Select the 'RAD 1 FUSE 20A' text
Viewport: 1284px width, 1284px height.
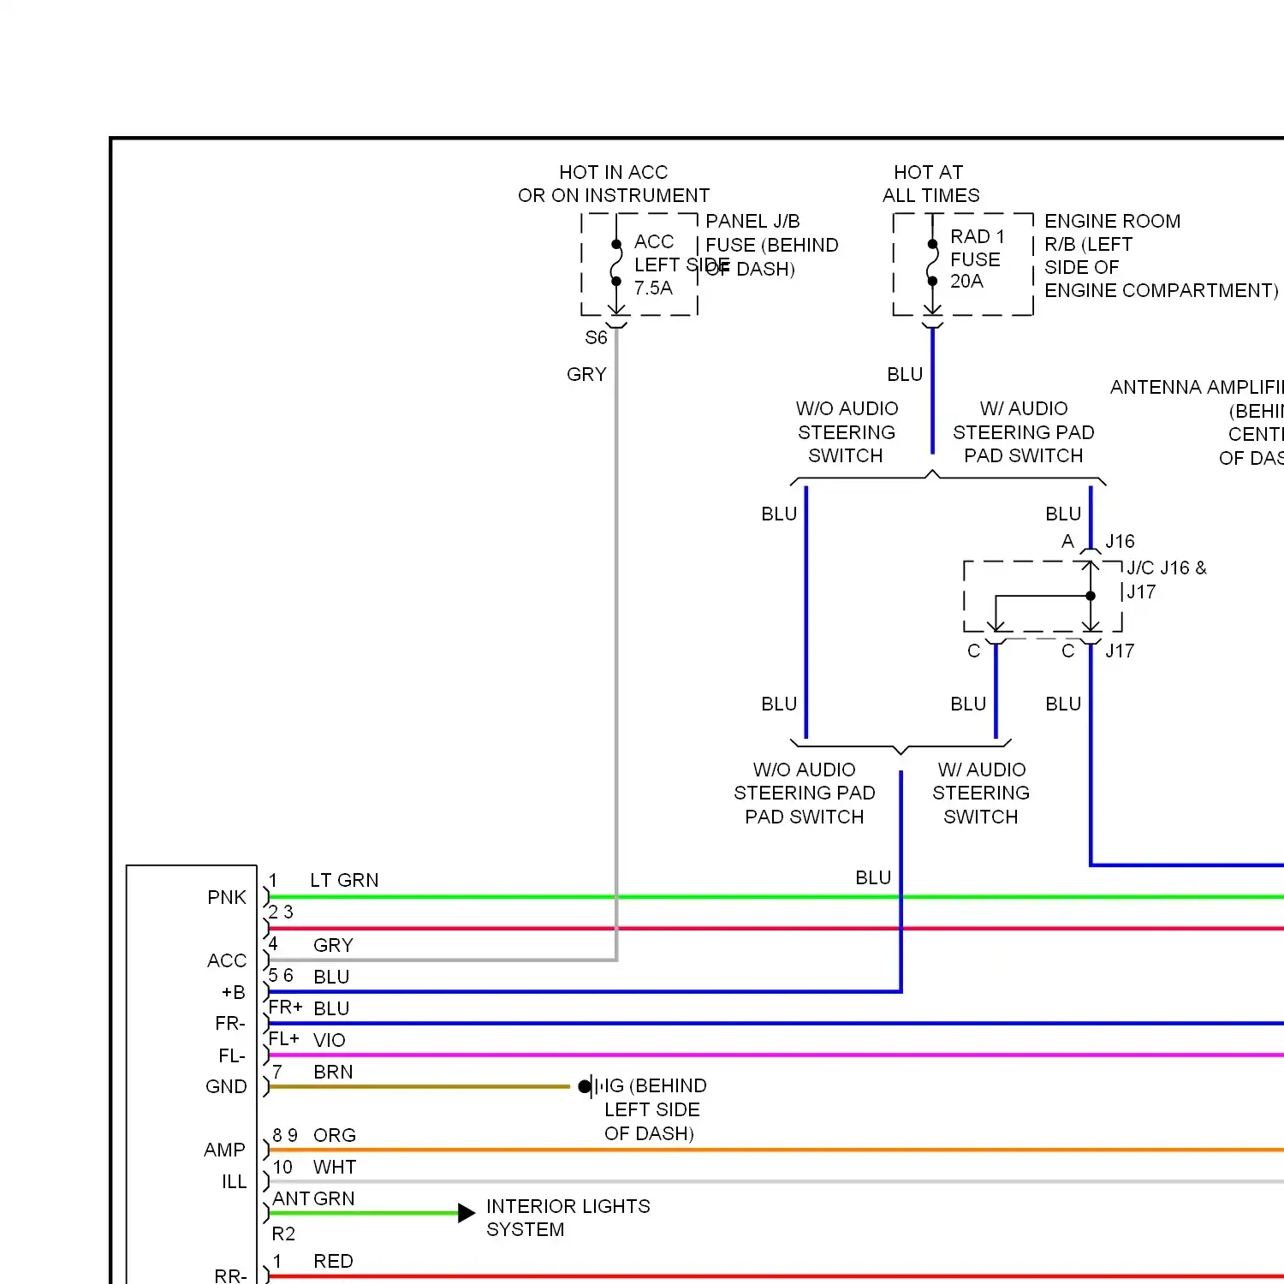pos(977,259)
